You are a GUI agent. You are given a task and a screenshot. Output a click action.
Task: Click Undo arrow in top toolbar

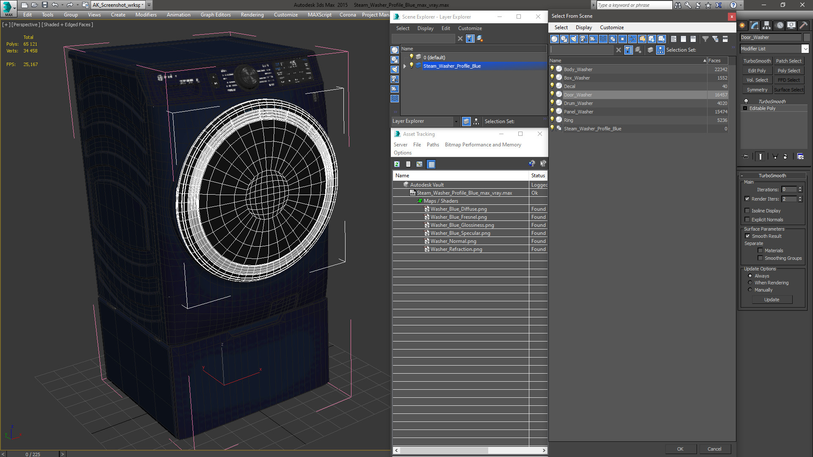[55, 5]
